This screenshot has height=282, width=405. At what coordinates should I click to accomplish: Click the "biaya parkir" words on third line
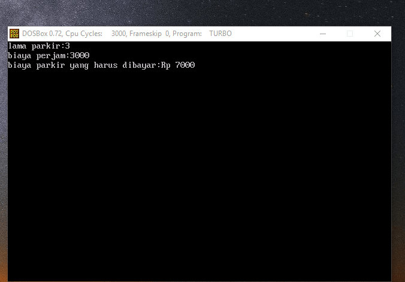coord(37,65)
